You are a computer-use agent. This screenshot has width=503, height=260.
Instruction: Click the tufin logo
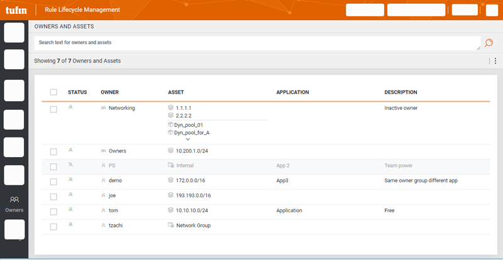pyautogui.click(x=16, y=10)
